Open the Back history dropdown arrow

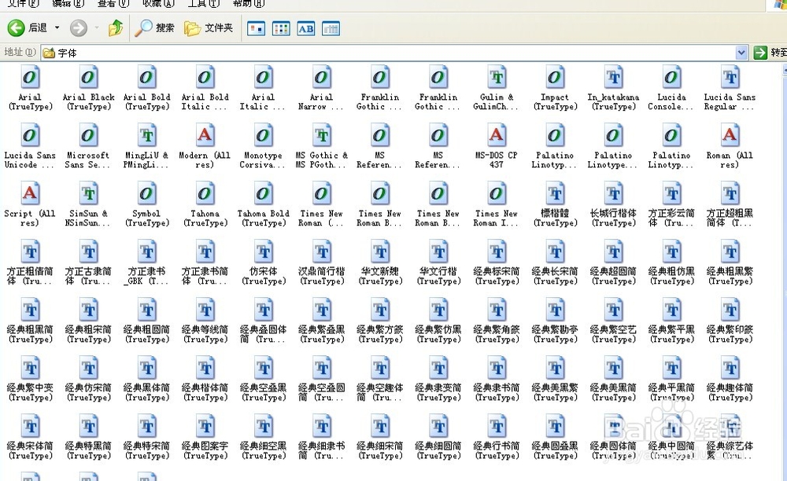point(57,28)
